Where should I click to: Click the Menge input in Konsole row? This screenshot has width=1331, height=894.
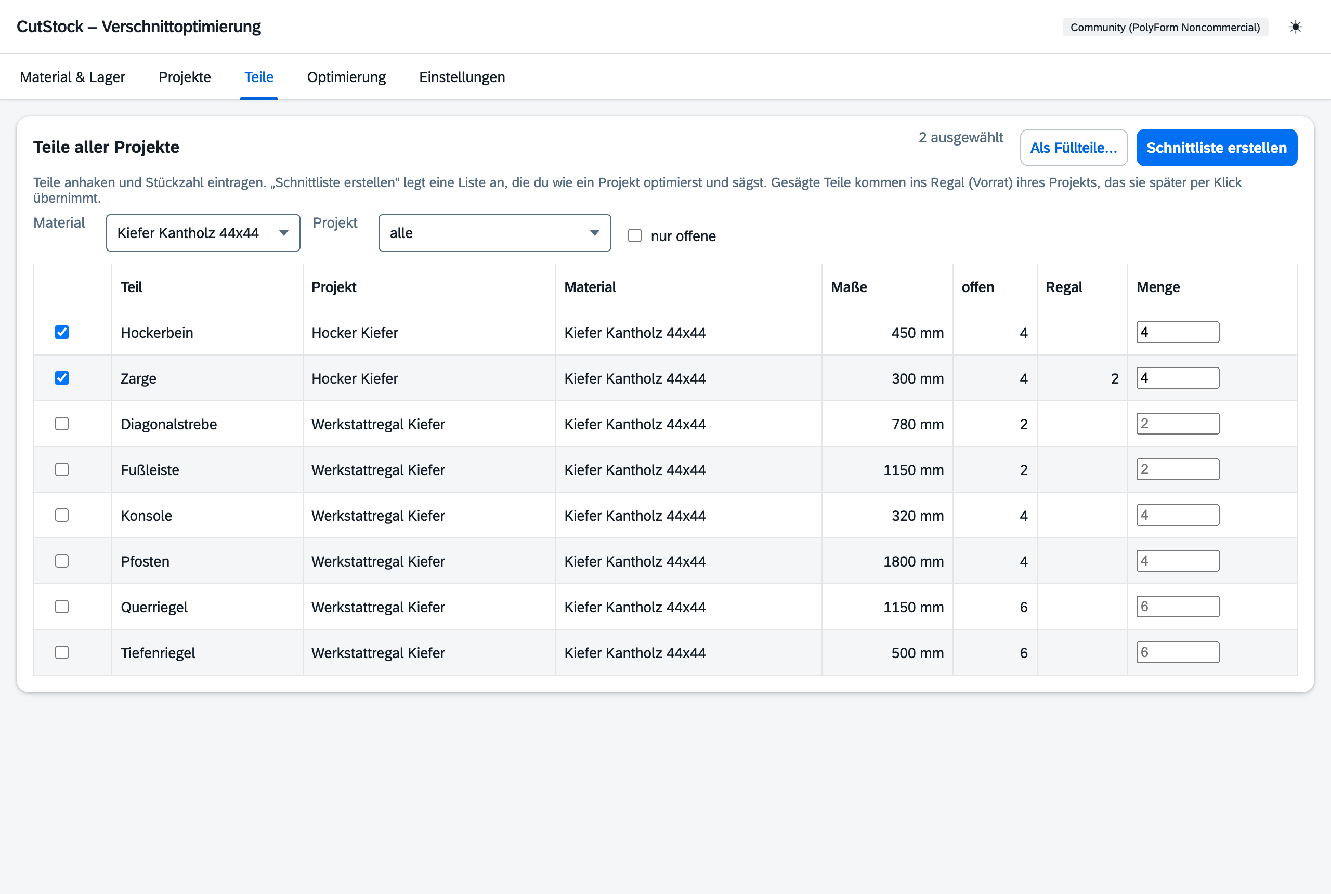1178,515
